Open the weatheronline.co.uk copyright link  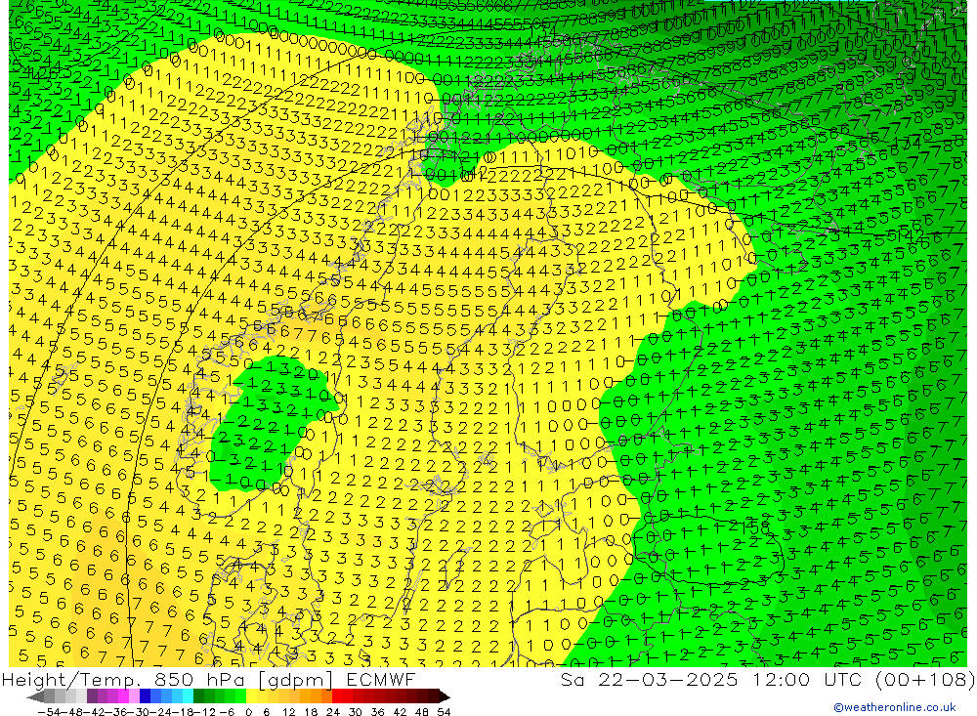pyautogui.click(x=895, y=706)
